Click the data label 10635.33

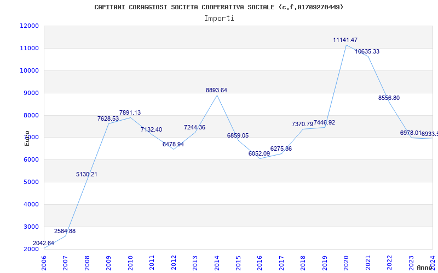tap(367, 51)
